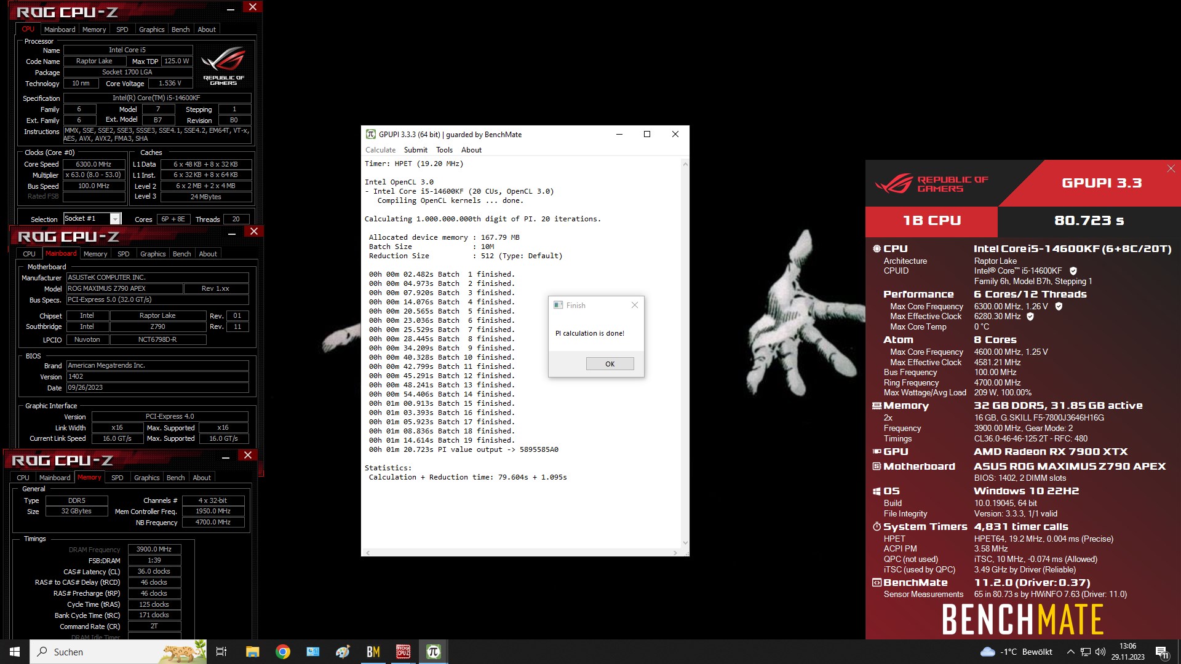Open the Submit menu in GPUPI

pos(416,150)
